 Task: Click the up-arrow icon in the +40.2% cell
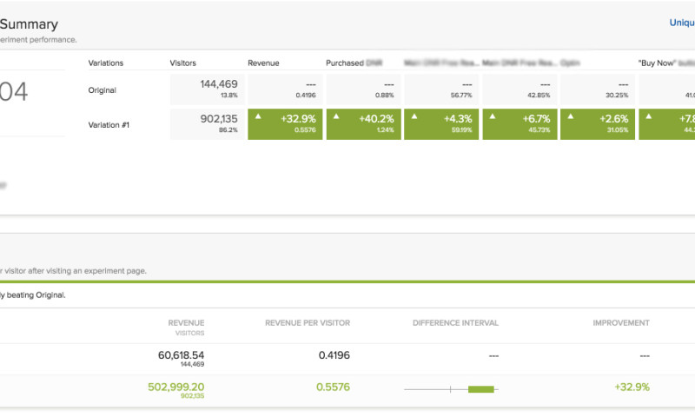[335, 116]
